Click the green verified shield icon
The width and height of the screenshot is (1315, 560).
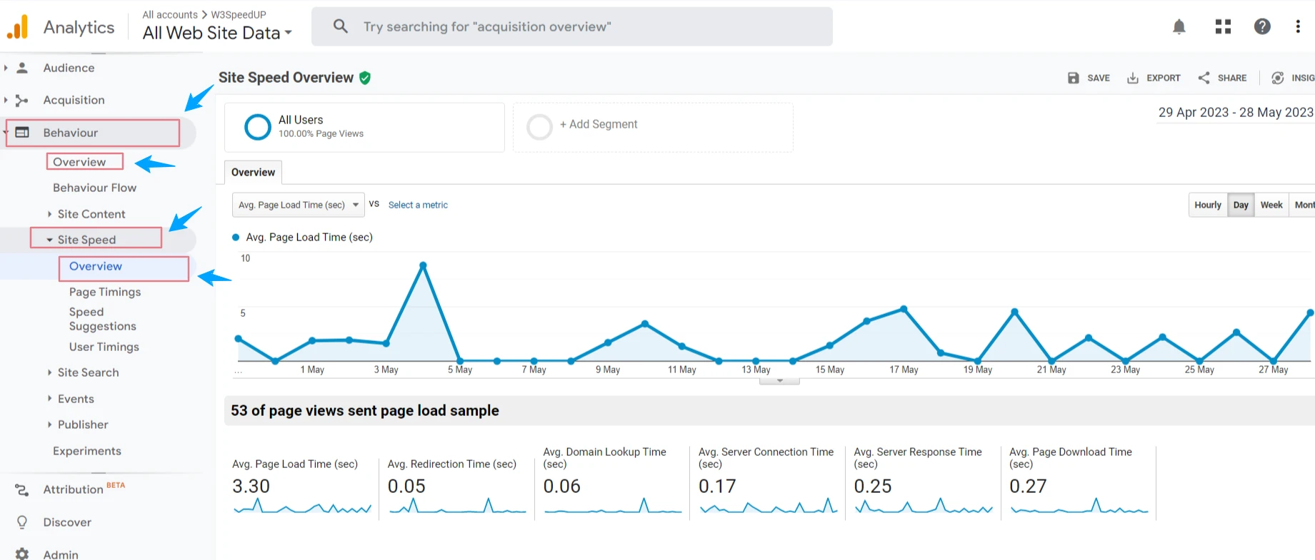[365, 78]
